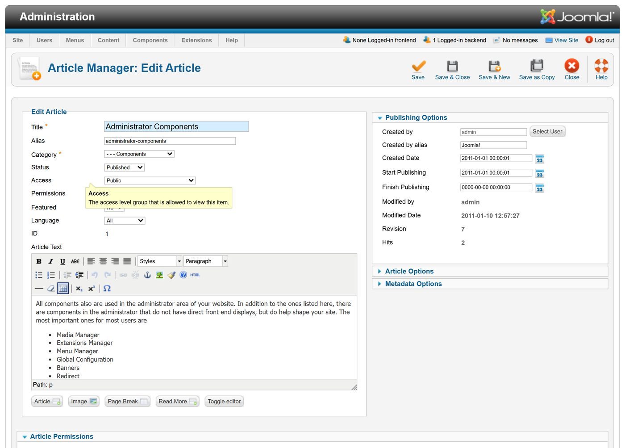This screenshot has height=448, width=625.
Task: Increase indent of paragraph
Action: tap(79, 275)
